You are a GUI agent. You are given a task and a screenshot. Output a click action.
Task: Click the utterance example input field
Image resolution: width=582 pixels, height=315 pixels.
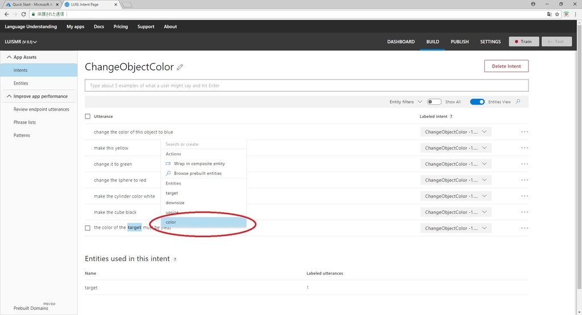pos(306,86)
